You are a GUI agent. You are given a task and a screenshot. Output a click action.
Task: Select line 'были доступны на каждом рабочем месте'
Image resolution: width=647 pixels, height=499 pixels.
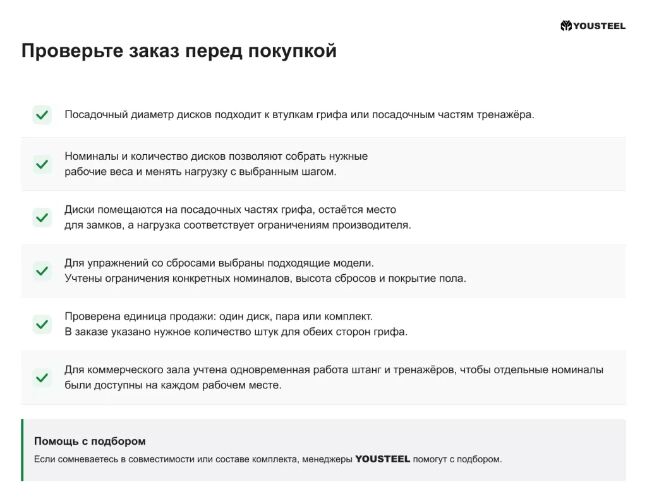[x=173, y=385]
